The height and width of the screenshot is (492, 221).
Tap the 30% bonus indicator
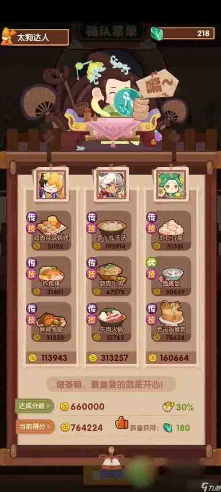(178, 407)
